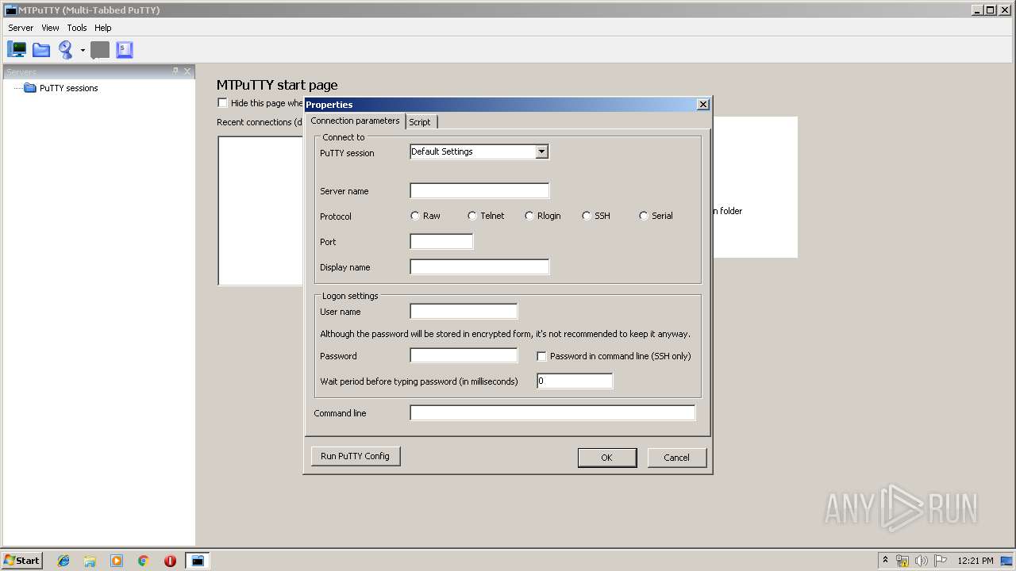Click the volume speaker tray icon
The width and height of the screenshot is (1016, 571).
(x=922, y=561)
